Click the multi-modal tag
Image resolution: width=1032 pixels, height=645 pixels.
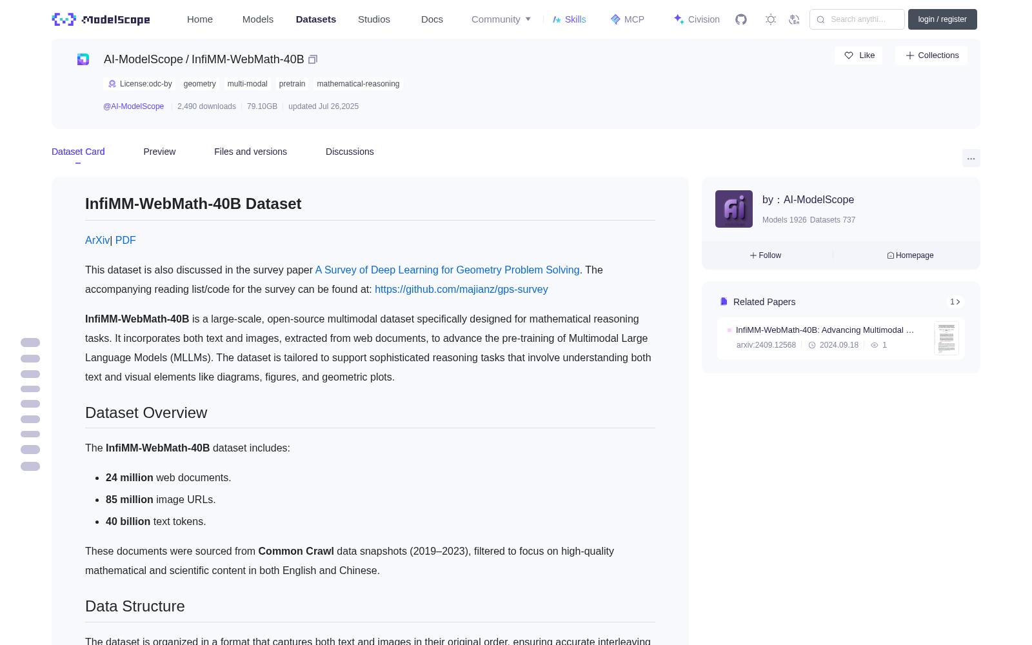click(248, 84)
